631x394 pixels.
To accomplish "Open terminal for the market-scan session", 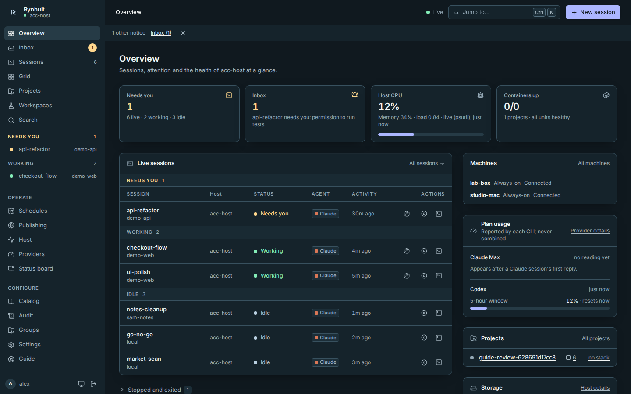I will pos(439,362).
